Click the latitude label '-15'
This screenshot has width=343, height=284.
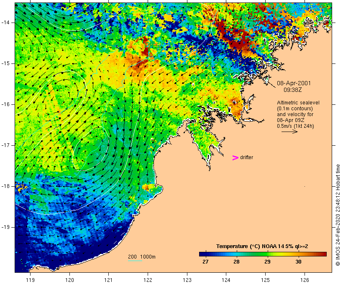click(5, 63)
